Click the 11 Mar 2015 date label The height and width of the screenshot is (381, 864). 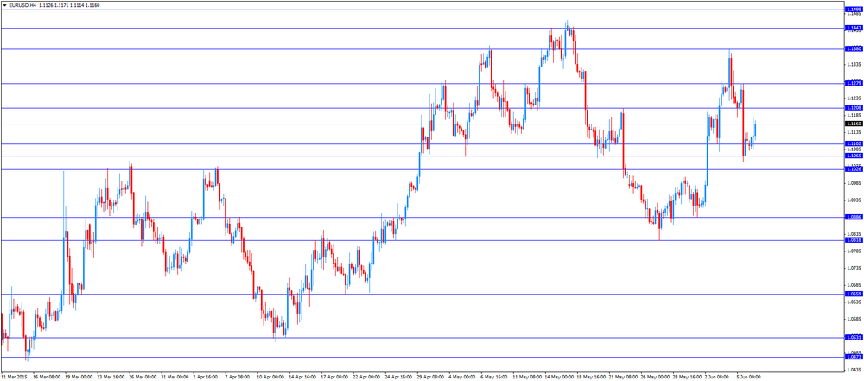coord(15,378)
